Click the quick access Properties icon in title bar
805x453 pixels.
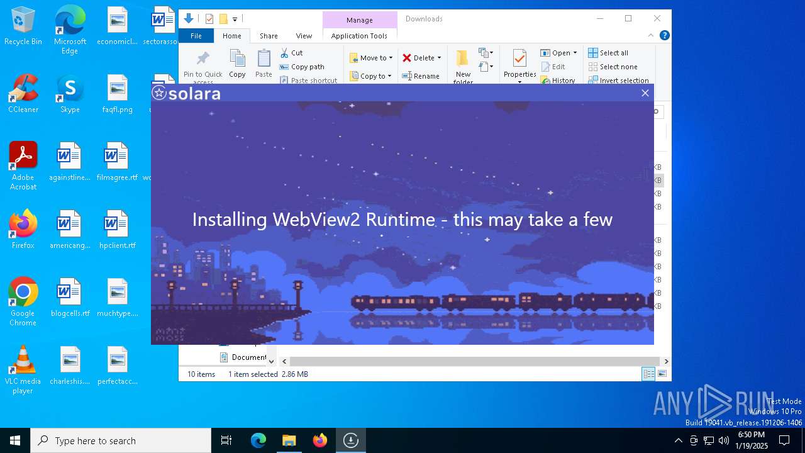209,19
